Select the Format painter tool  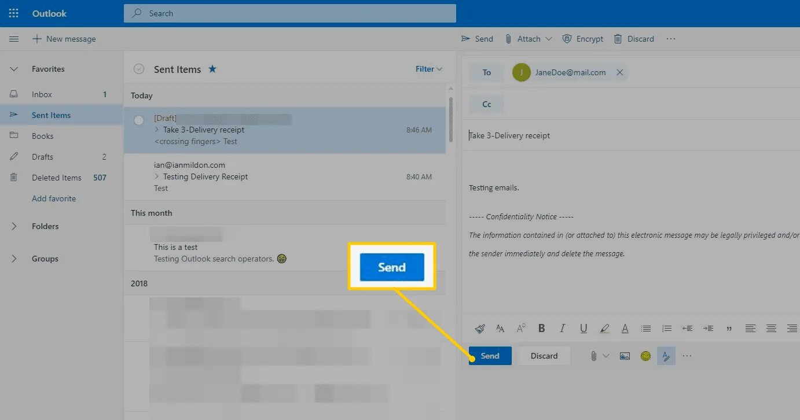click(x=479, y=329)
